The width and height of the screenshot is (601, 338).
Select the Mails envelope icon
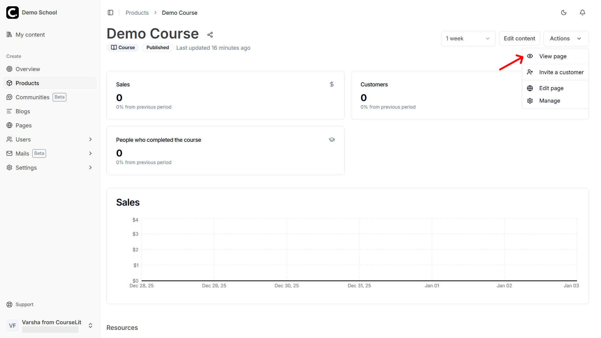pyautogui.click(x=9, y=153)
